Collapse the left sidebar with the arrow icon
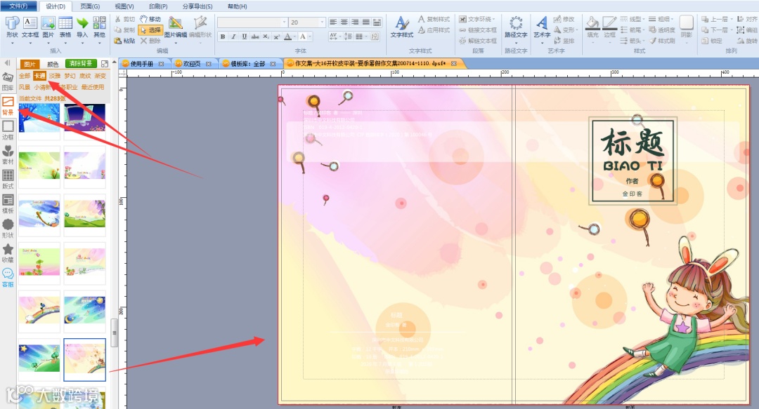759x409 pixels. tap(7, 63)
